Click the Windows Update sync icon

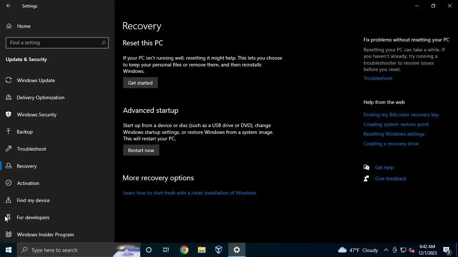(9, 80)
